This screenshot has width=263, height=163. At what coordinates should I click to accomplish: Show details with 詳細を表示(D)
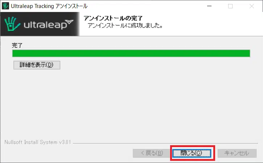pos(37,65)
